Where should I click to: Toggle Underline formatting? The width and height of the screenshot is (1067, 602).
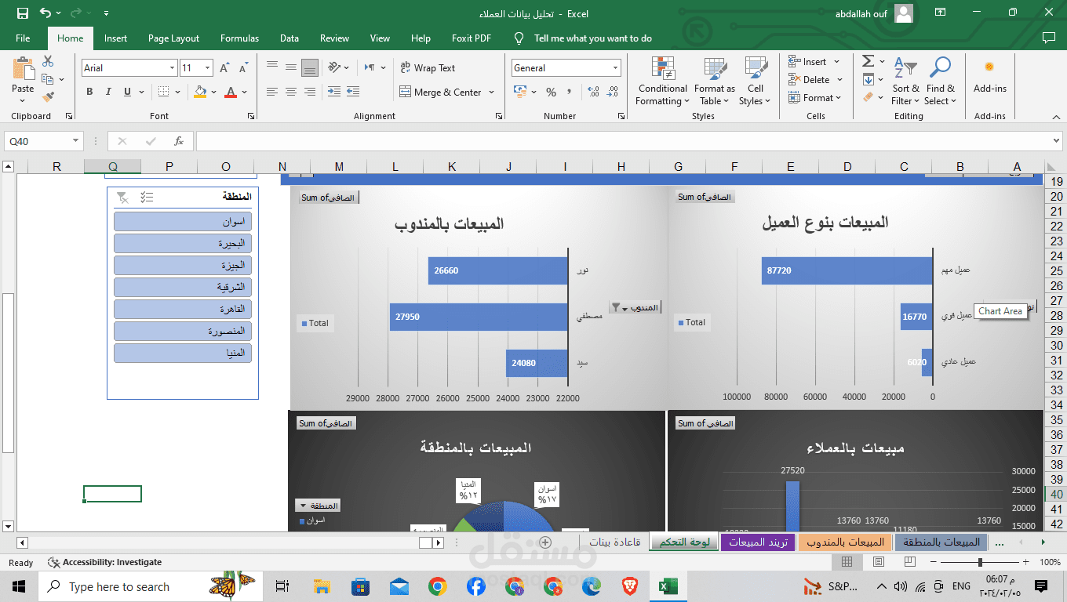(x=127, y=92)
